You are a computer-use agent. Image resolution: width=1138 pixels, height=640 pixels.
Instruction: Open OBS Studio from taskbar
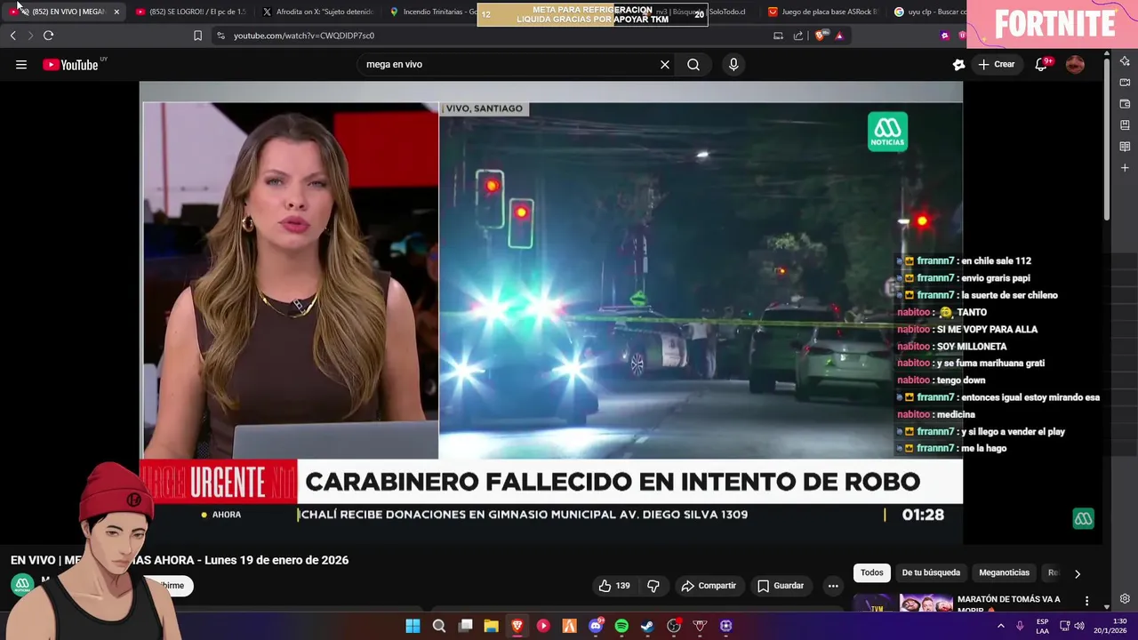[x=674, y=626]
